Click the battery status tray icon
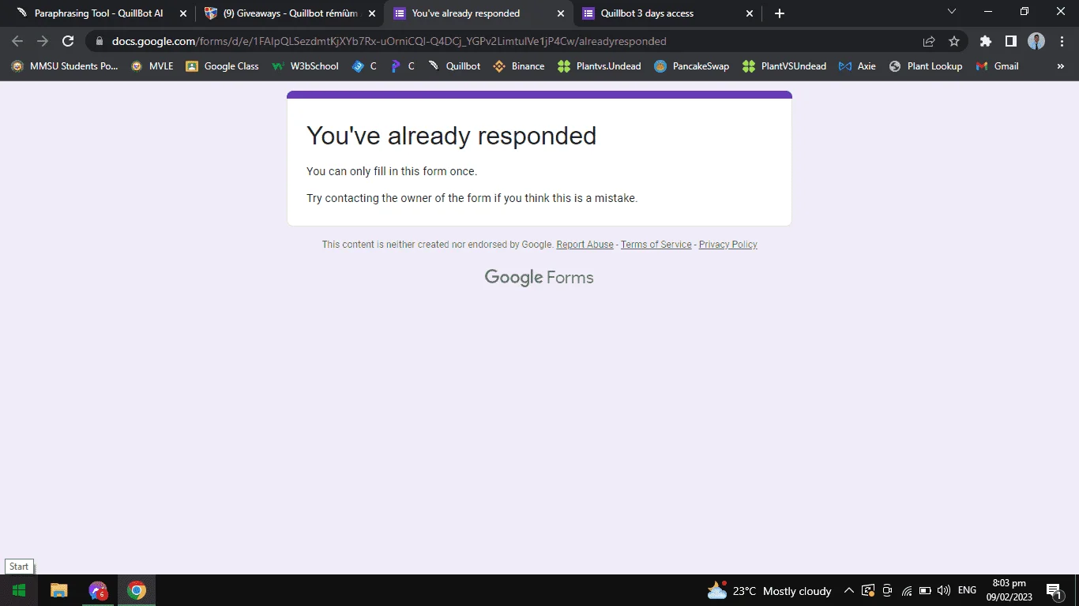This screenshot has height=606, width=1079. pyautogui.click(x=925, y=590)
